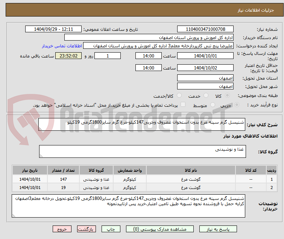Image resolution: width=284 pixels, height=239 pixels.
Task: Select the کالا/خدمت radio button
Action: point(179,95)
